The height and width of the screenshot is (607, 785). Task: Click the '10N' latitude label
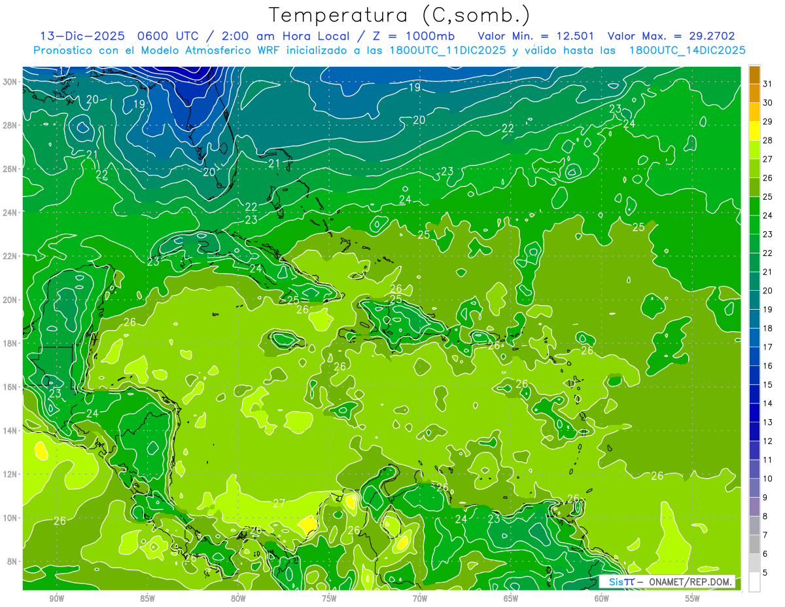pos(10,518)
